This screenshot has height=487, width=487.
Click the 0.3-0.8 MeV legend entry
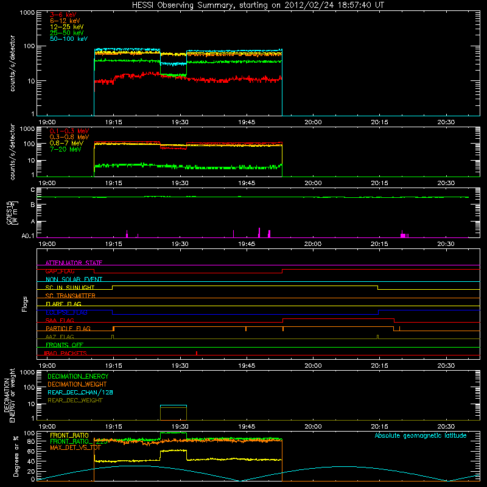tap(69, 137)
